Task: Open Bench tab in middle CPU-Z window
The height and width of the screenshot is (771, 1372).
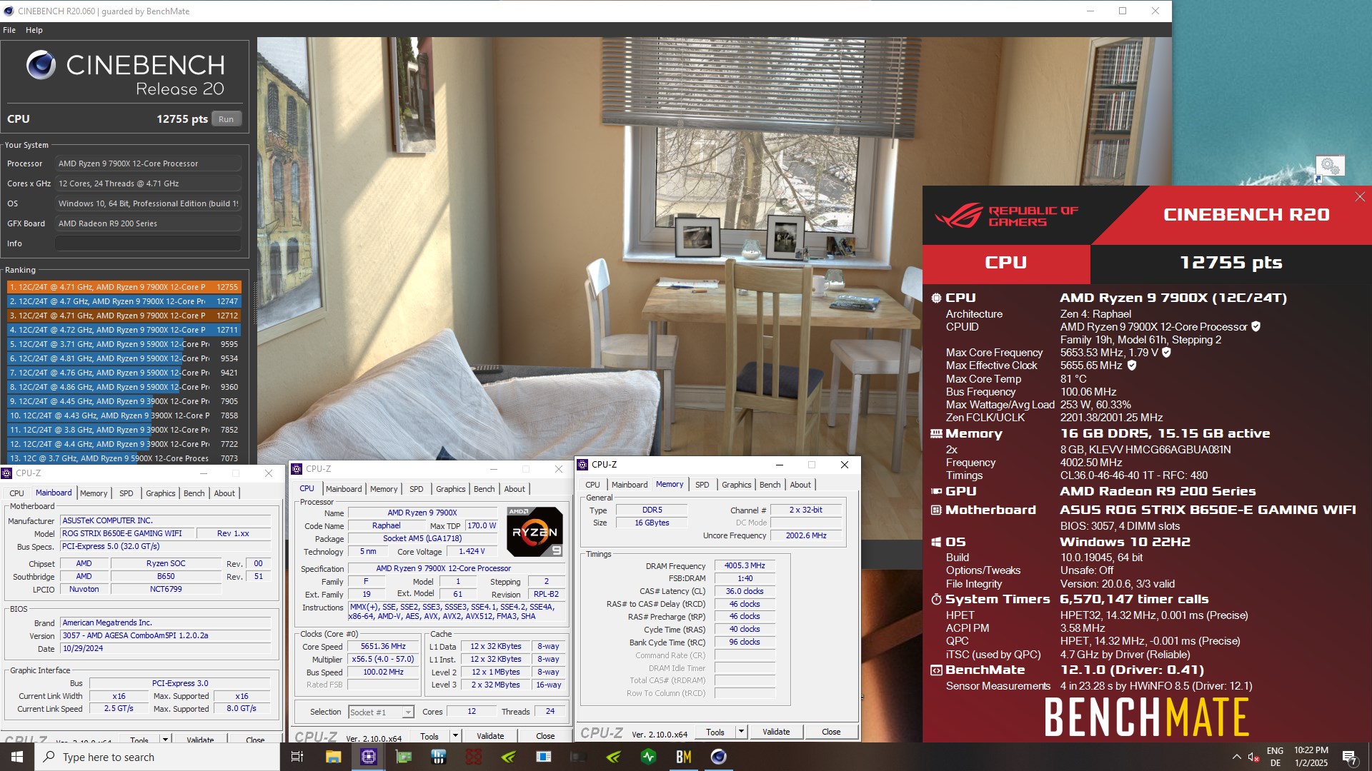Action: point(484,489)
